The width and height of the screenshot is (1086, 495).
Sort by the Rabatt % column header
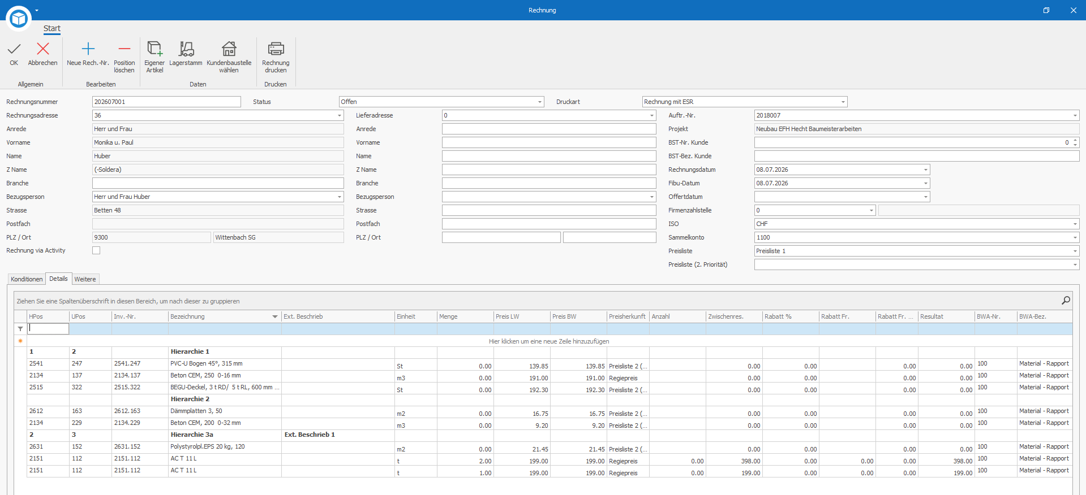791,316
